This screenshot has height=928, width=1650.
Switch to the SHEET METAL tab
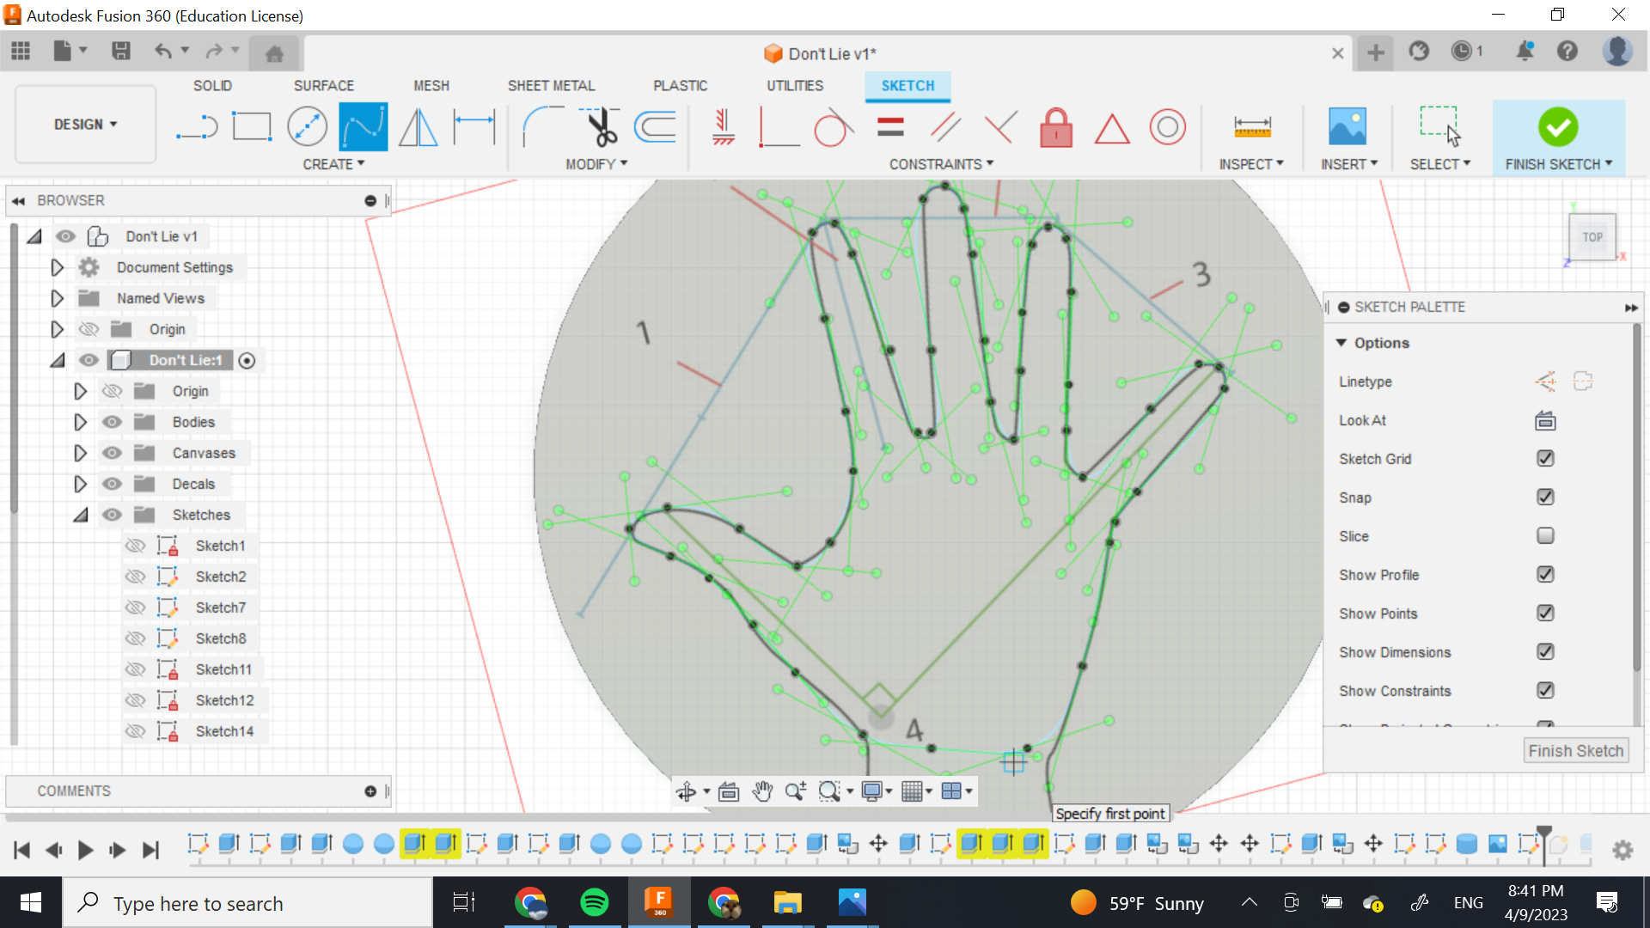tap(551, 86)
